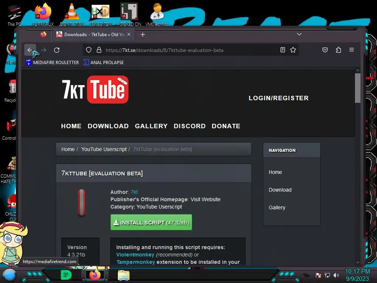This screenshot has width=377, height=283.
Task: Open the Firefox hamburger menu
Action: pos(352,50)
